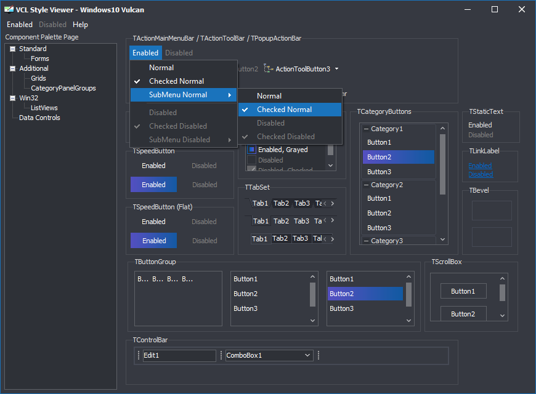Click the left scroll arrow of the middle TTabSet row
Viewport: 536px width, 394px height.
pyautogui.click(x=325, y=220)
